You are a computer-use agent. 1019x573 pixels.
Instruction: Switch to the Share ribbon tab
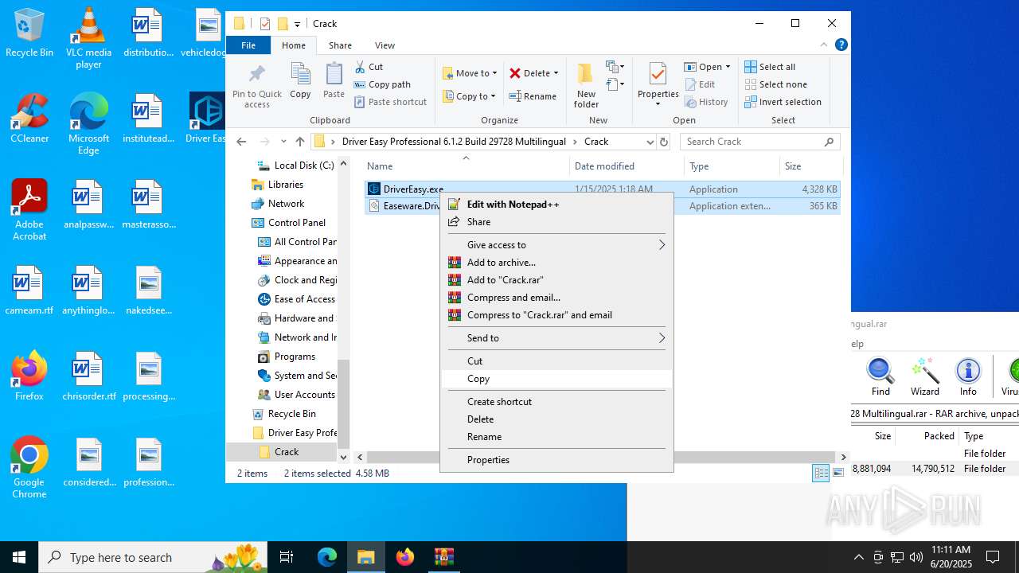pyautogui.click(x=340, y=45)
